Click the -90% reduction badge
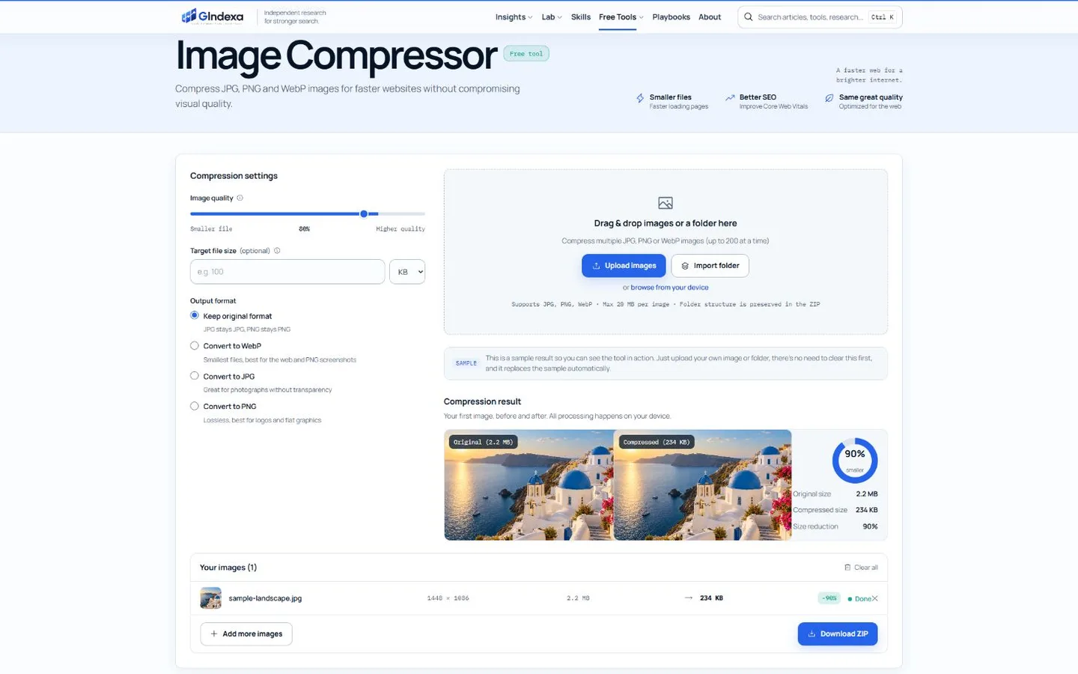Screen dimensions: 1078x674 point(829,598)
